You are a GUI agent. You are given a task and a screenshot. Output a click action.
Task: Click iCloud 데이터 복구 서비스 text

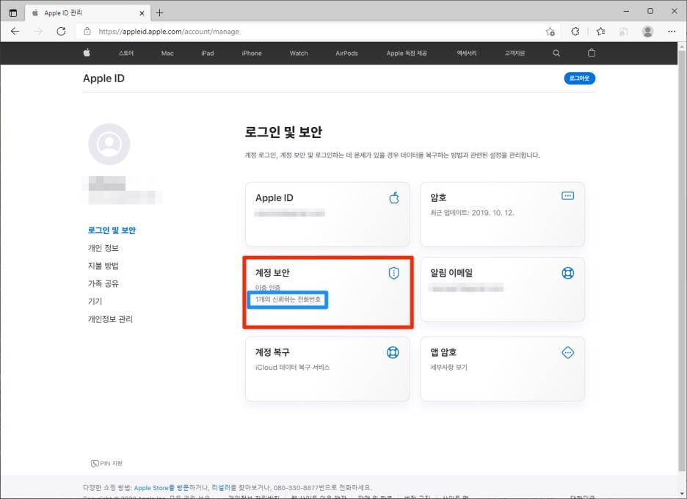pos(292,367)
